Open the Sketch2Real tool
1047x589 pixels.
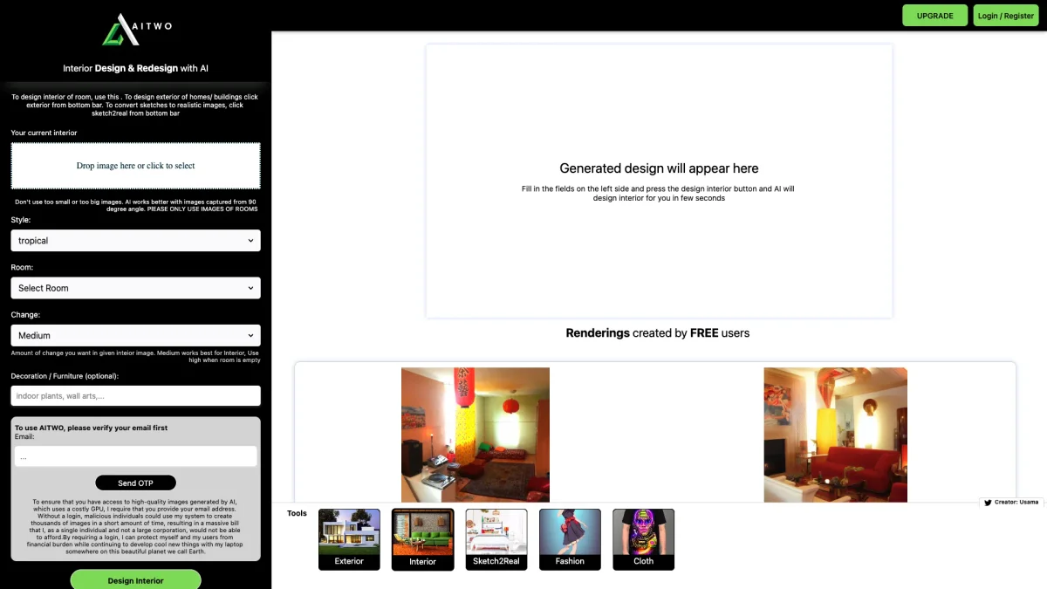tap(496, 539)
